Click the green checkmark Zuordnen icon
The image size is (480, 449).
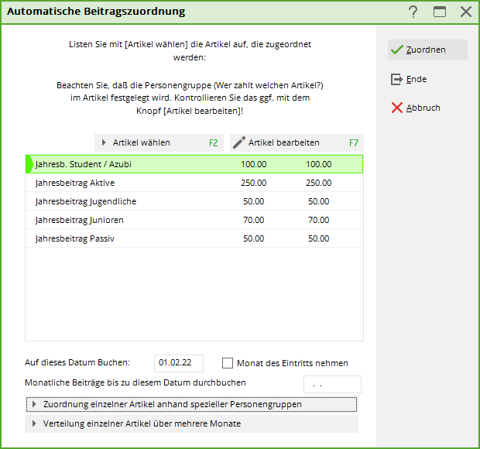(397, 50)
